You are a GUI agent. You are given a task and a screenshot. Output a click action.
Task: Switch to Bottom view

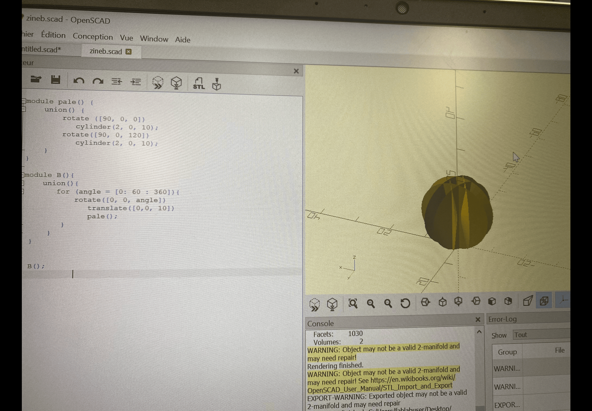[459, 301]
